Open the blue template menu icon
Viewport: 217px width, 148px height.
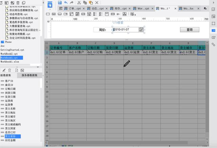coord(50,5)
